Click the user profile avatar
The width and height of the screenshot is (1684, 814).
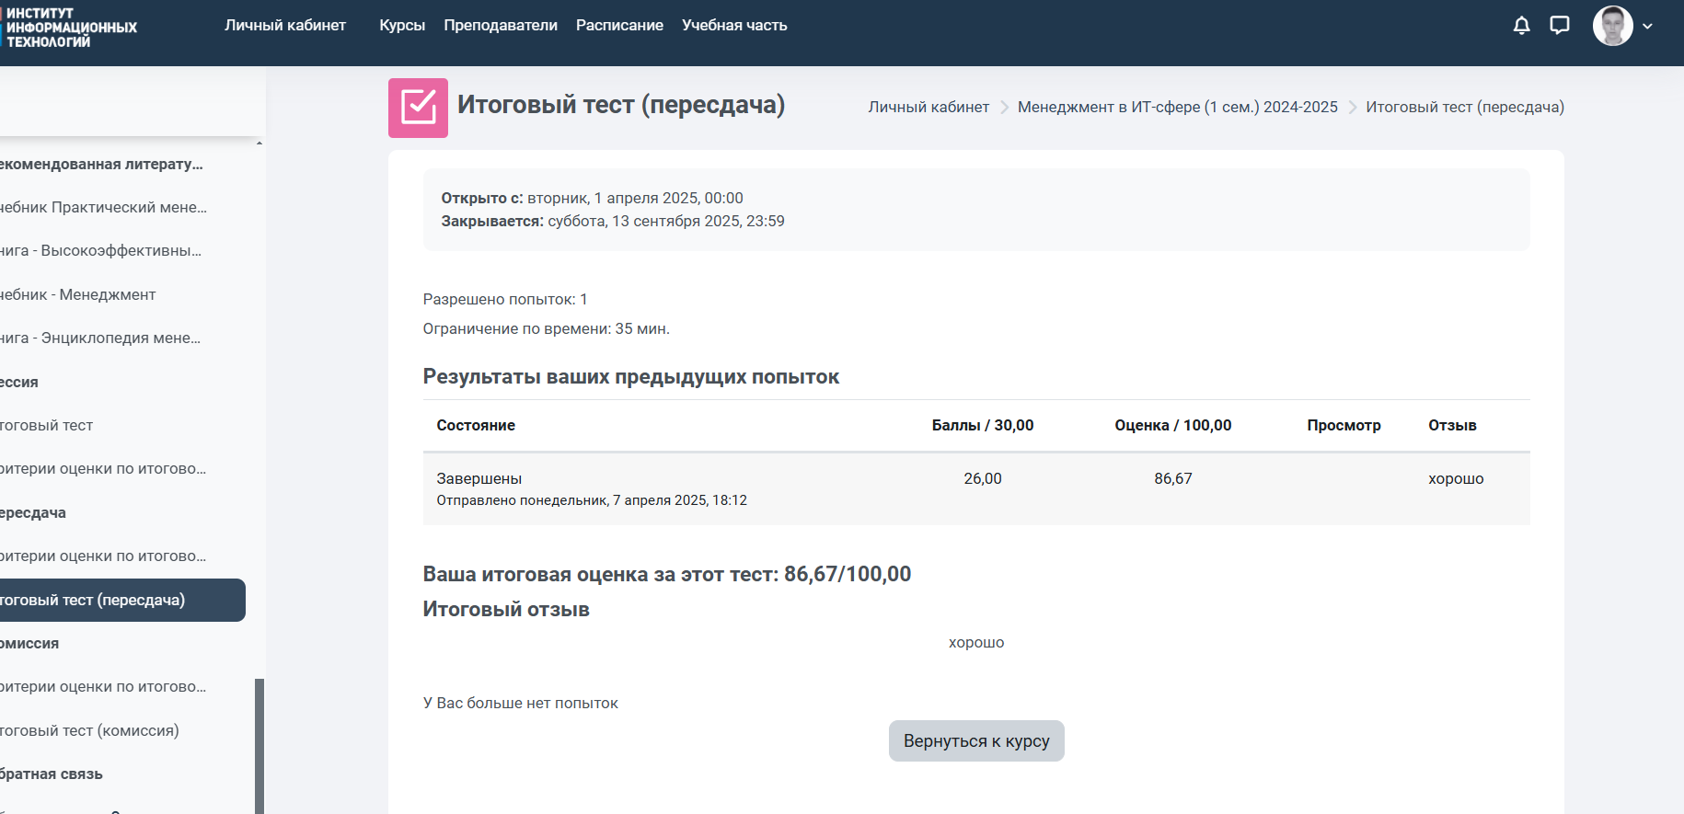[x=1612, y=26]
